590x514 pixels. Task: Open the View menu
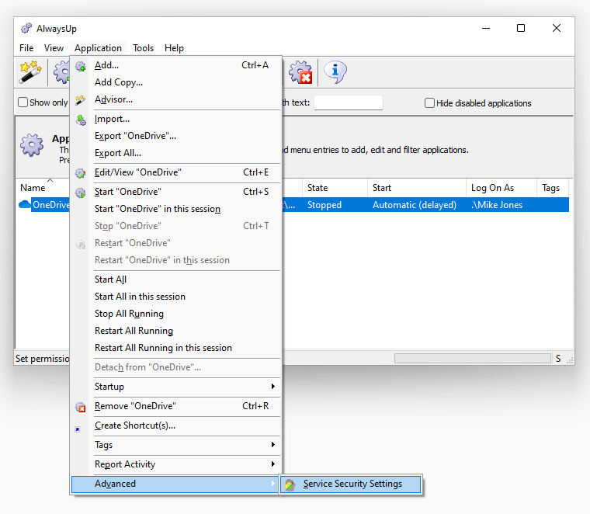coord(54,48)
